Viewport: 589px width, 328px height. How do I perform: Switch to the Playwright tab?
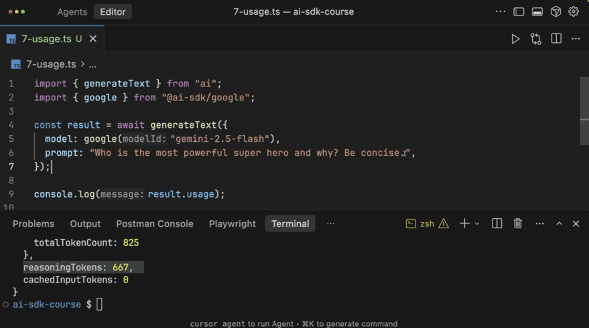coord(232,224)
